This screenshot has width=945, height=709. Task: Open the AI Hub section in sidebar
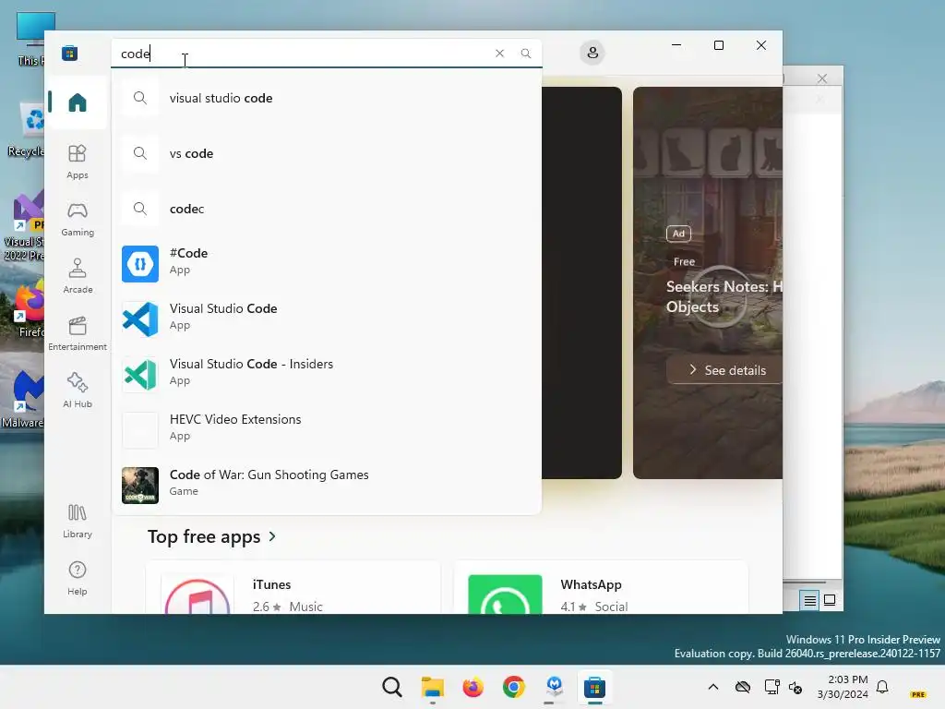point(78,391)
